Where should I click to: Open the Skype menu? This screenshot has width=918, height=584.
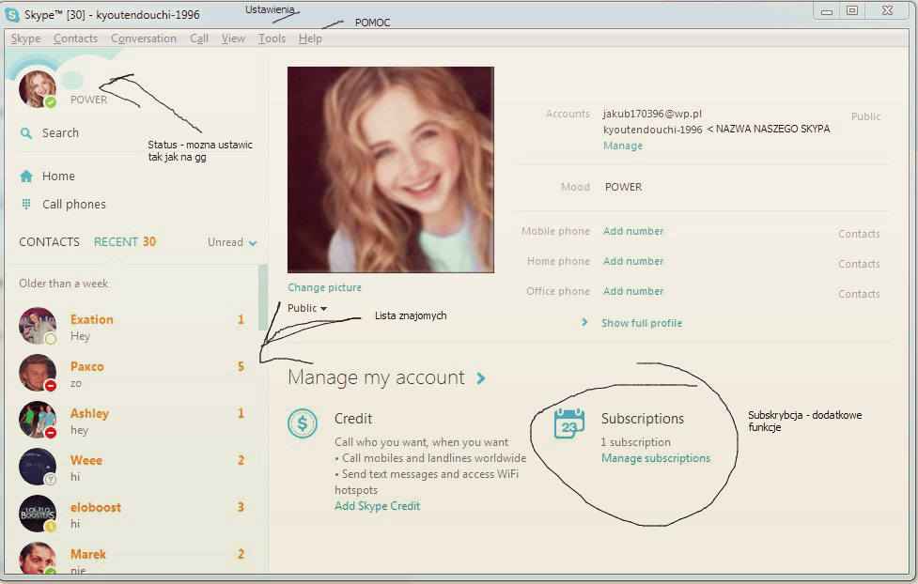click(x=25, y=38)
